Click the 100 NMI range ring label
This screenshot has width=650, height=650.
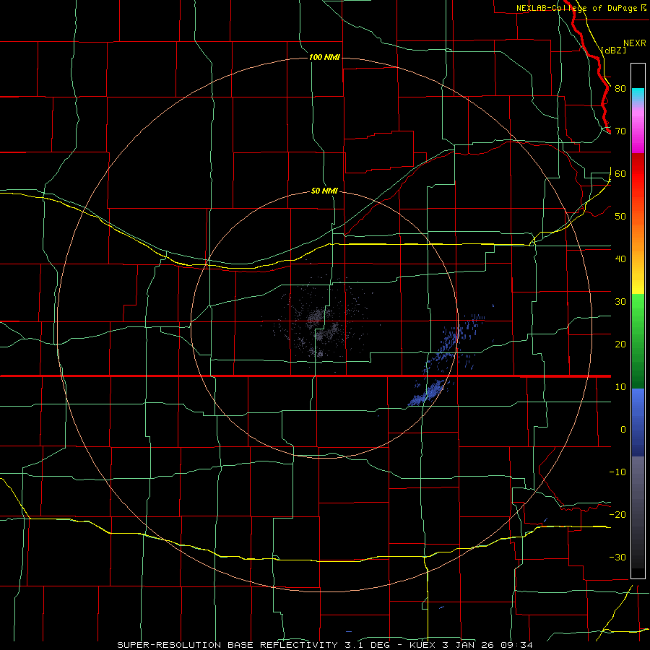tap(324, 57)
